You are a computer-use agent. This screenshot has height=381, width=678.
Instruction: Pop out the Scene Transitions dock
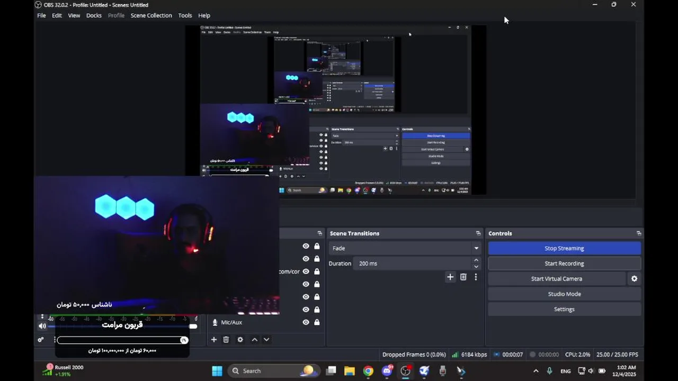tap(478, 233)
